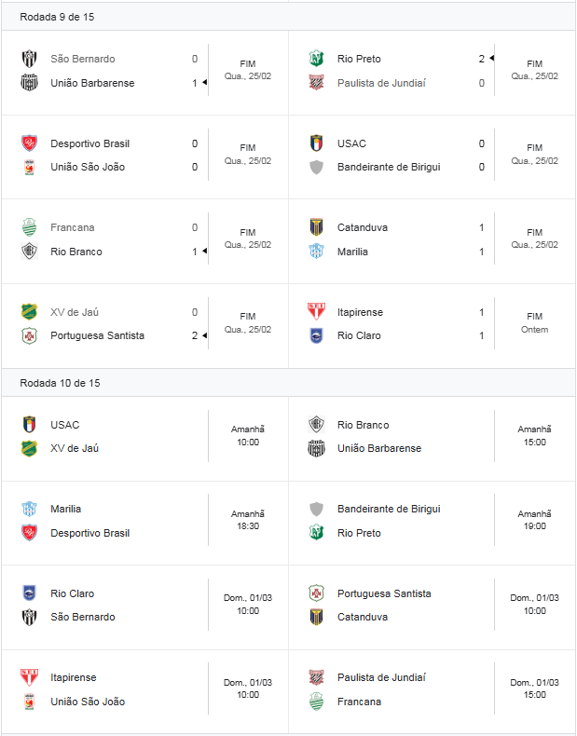Screen dimensions: 577x736
Task: Click the Bandeirante de Birigui crest in Rodada 9
Action: pyautogui.click(x=316, y=167)
